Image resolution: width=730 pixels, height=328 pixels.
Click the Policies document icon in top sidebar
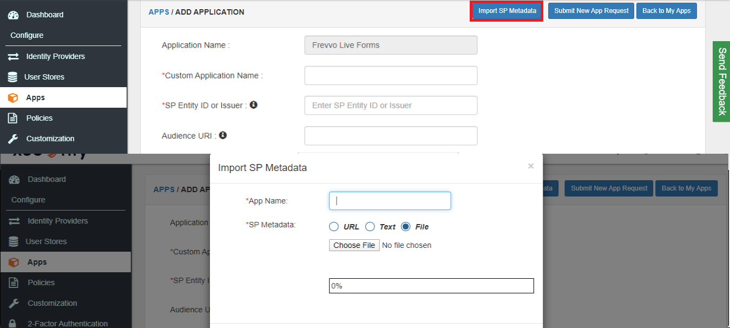(x=13, y=118)
